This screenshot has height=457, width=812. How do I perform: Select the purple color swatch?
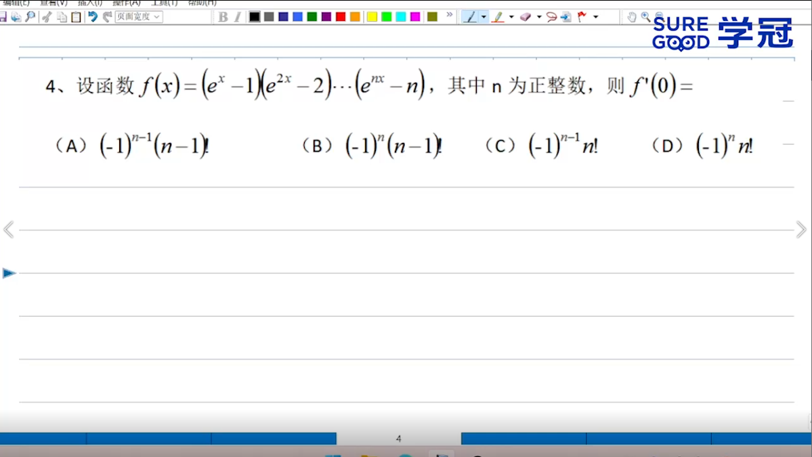click(326, 17)
